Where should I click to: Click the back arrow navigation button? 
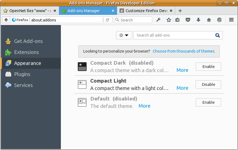click(6, 20)
